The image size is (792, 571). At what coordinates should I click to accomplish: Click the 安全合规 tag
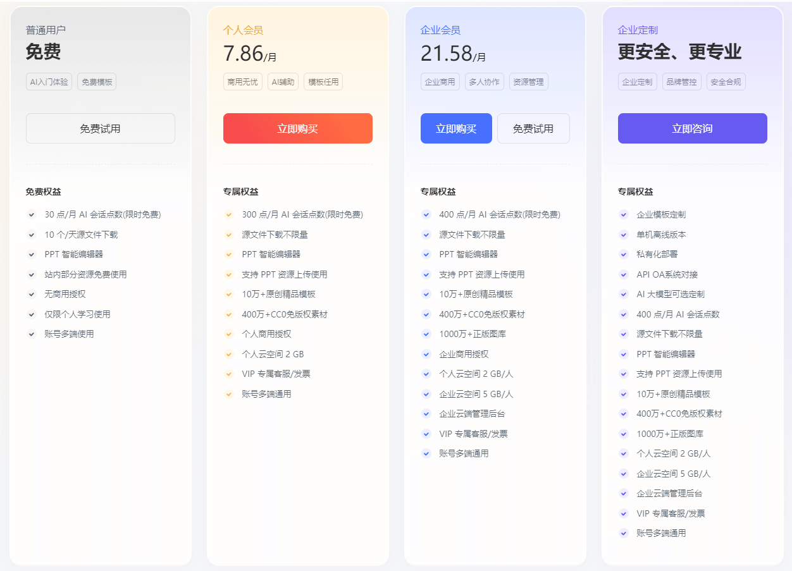tap(726, 82)
